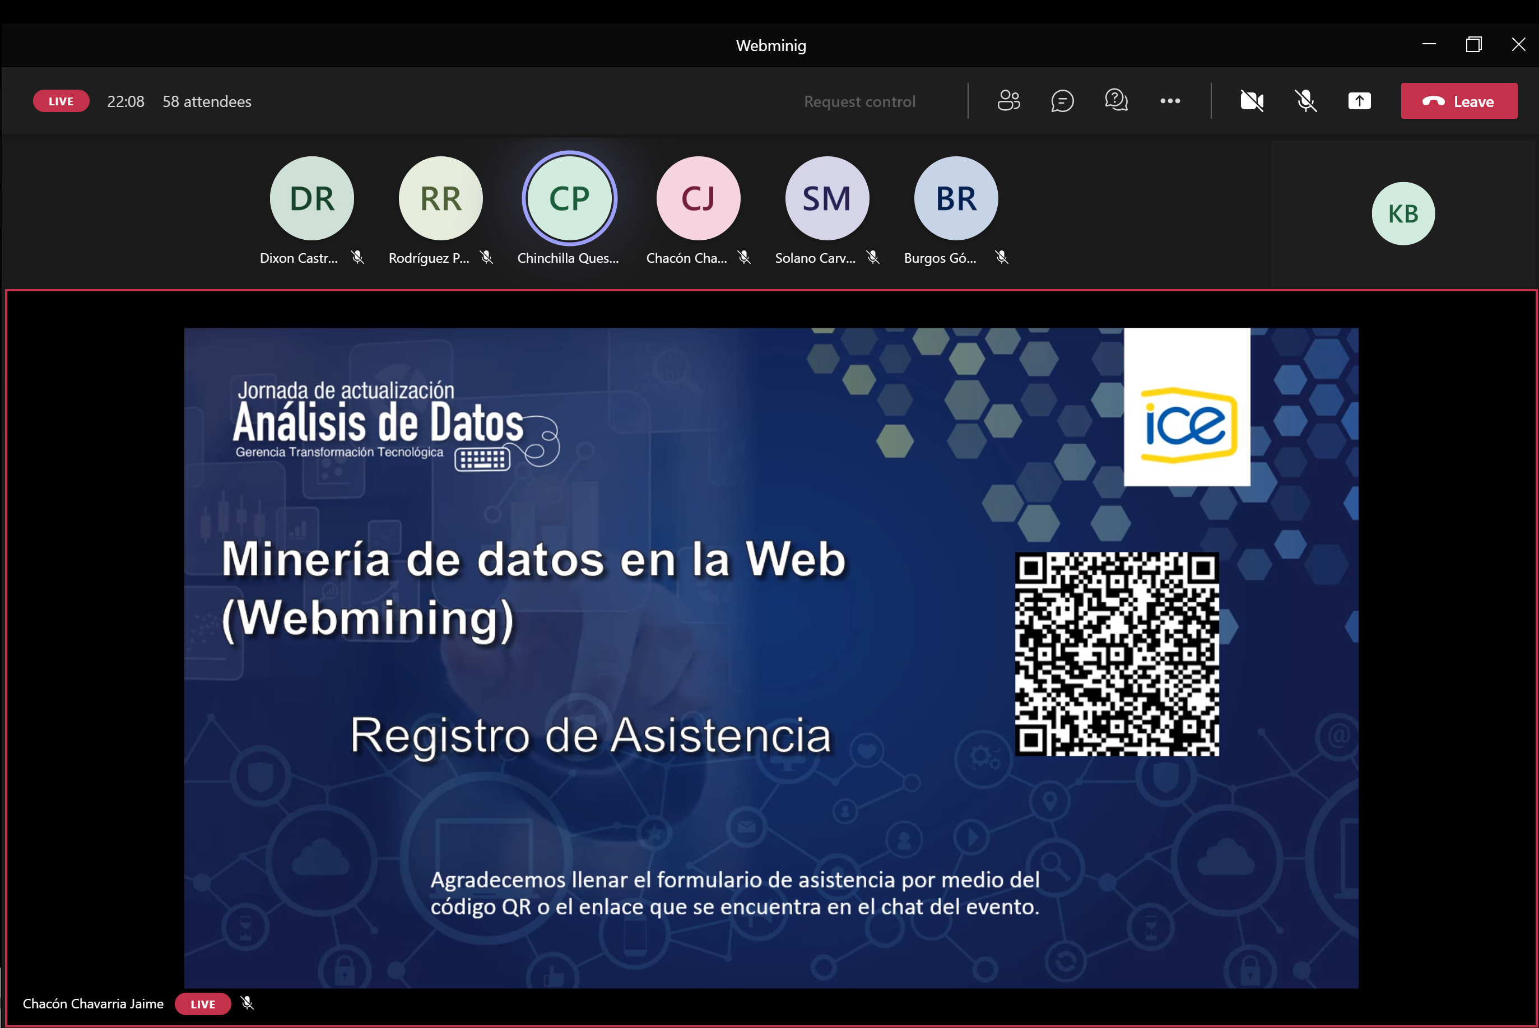Click the RR Rodríguez P avatar
Screen dimensions: 1539x1028
point(440,198)
